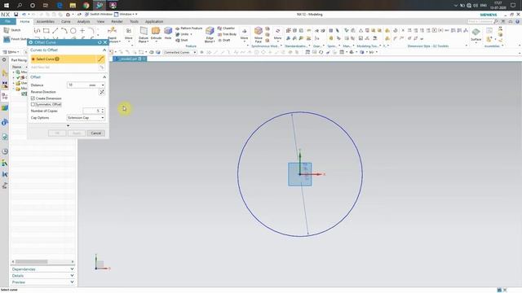Screen dimensions: 522x293
Task: Increment the Number of Copies stepper
Action: tap(103, 110)
